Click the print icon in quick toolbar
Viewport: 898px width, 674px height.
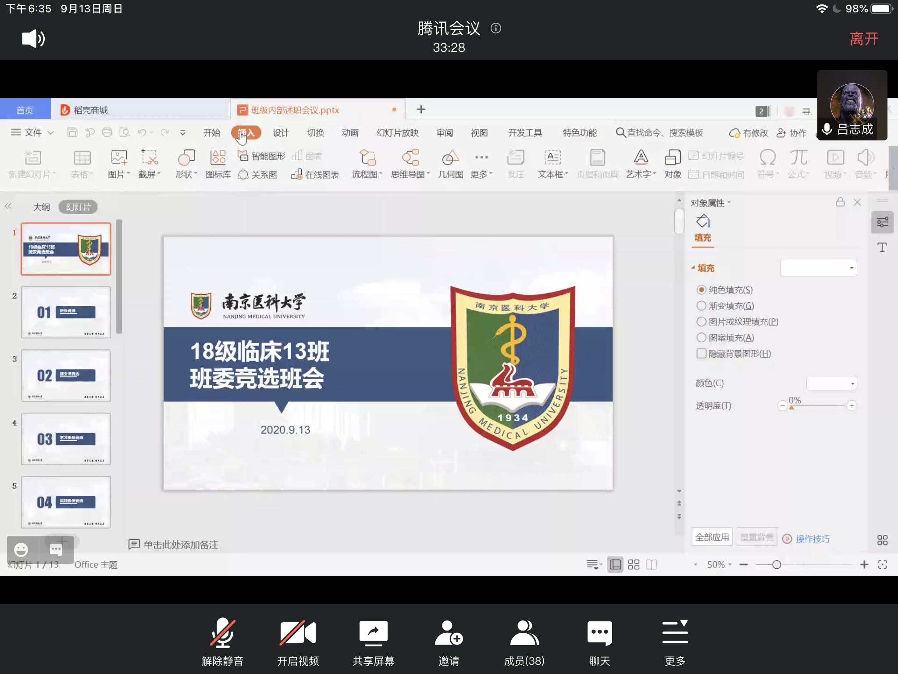point(107,132)
